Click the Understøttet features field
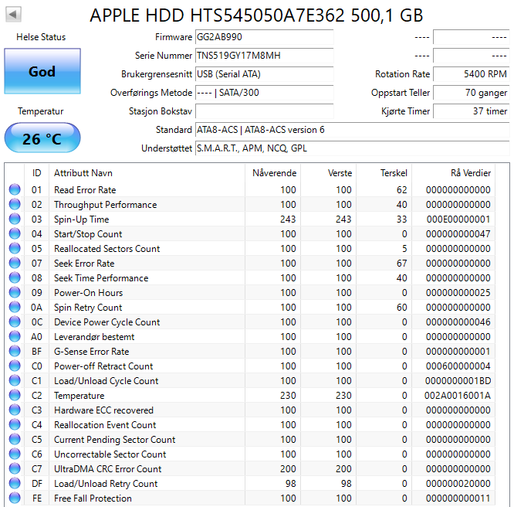Screen dimensions: 514x507 [x=351, y=148]
